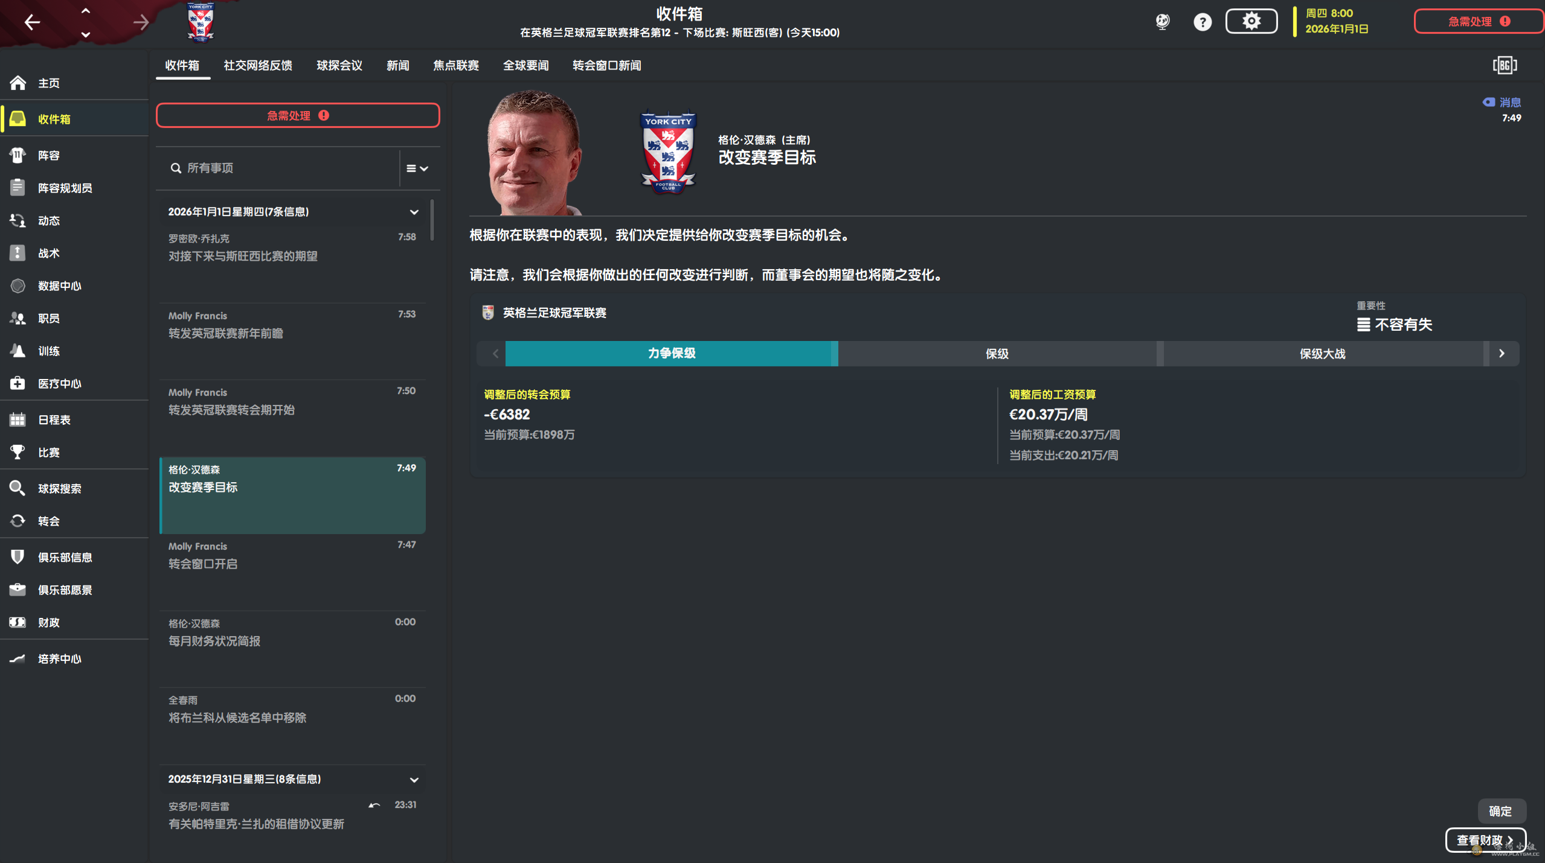The image size is (1545, 863).
Task: Select the 保级大战 objective option
Action: click(x=1323, y=354)
